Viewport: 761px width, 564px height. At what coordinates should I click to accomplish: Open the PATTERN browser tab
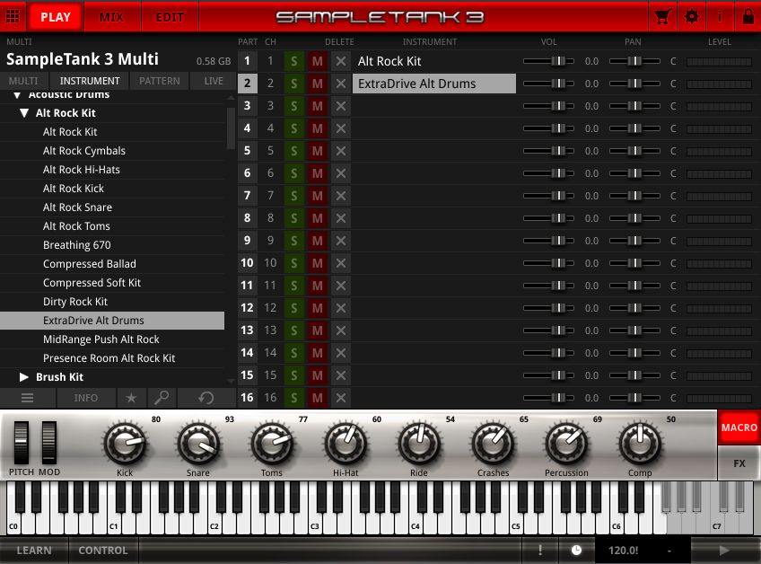tap(160, 81)
